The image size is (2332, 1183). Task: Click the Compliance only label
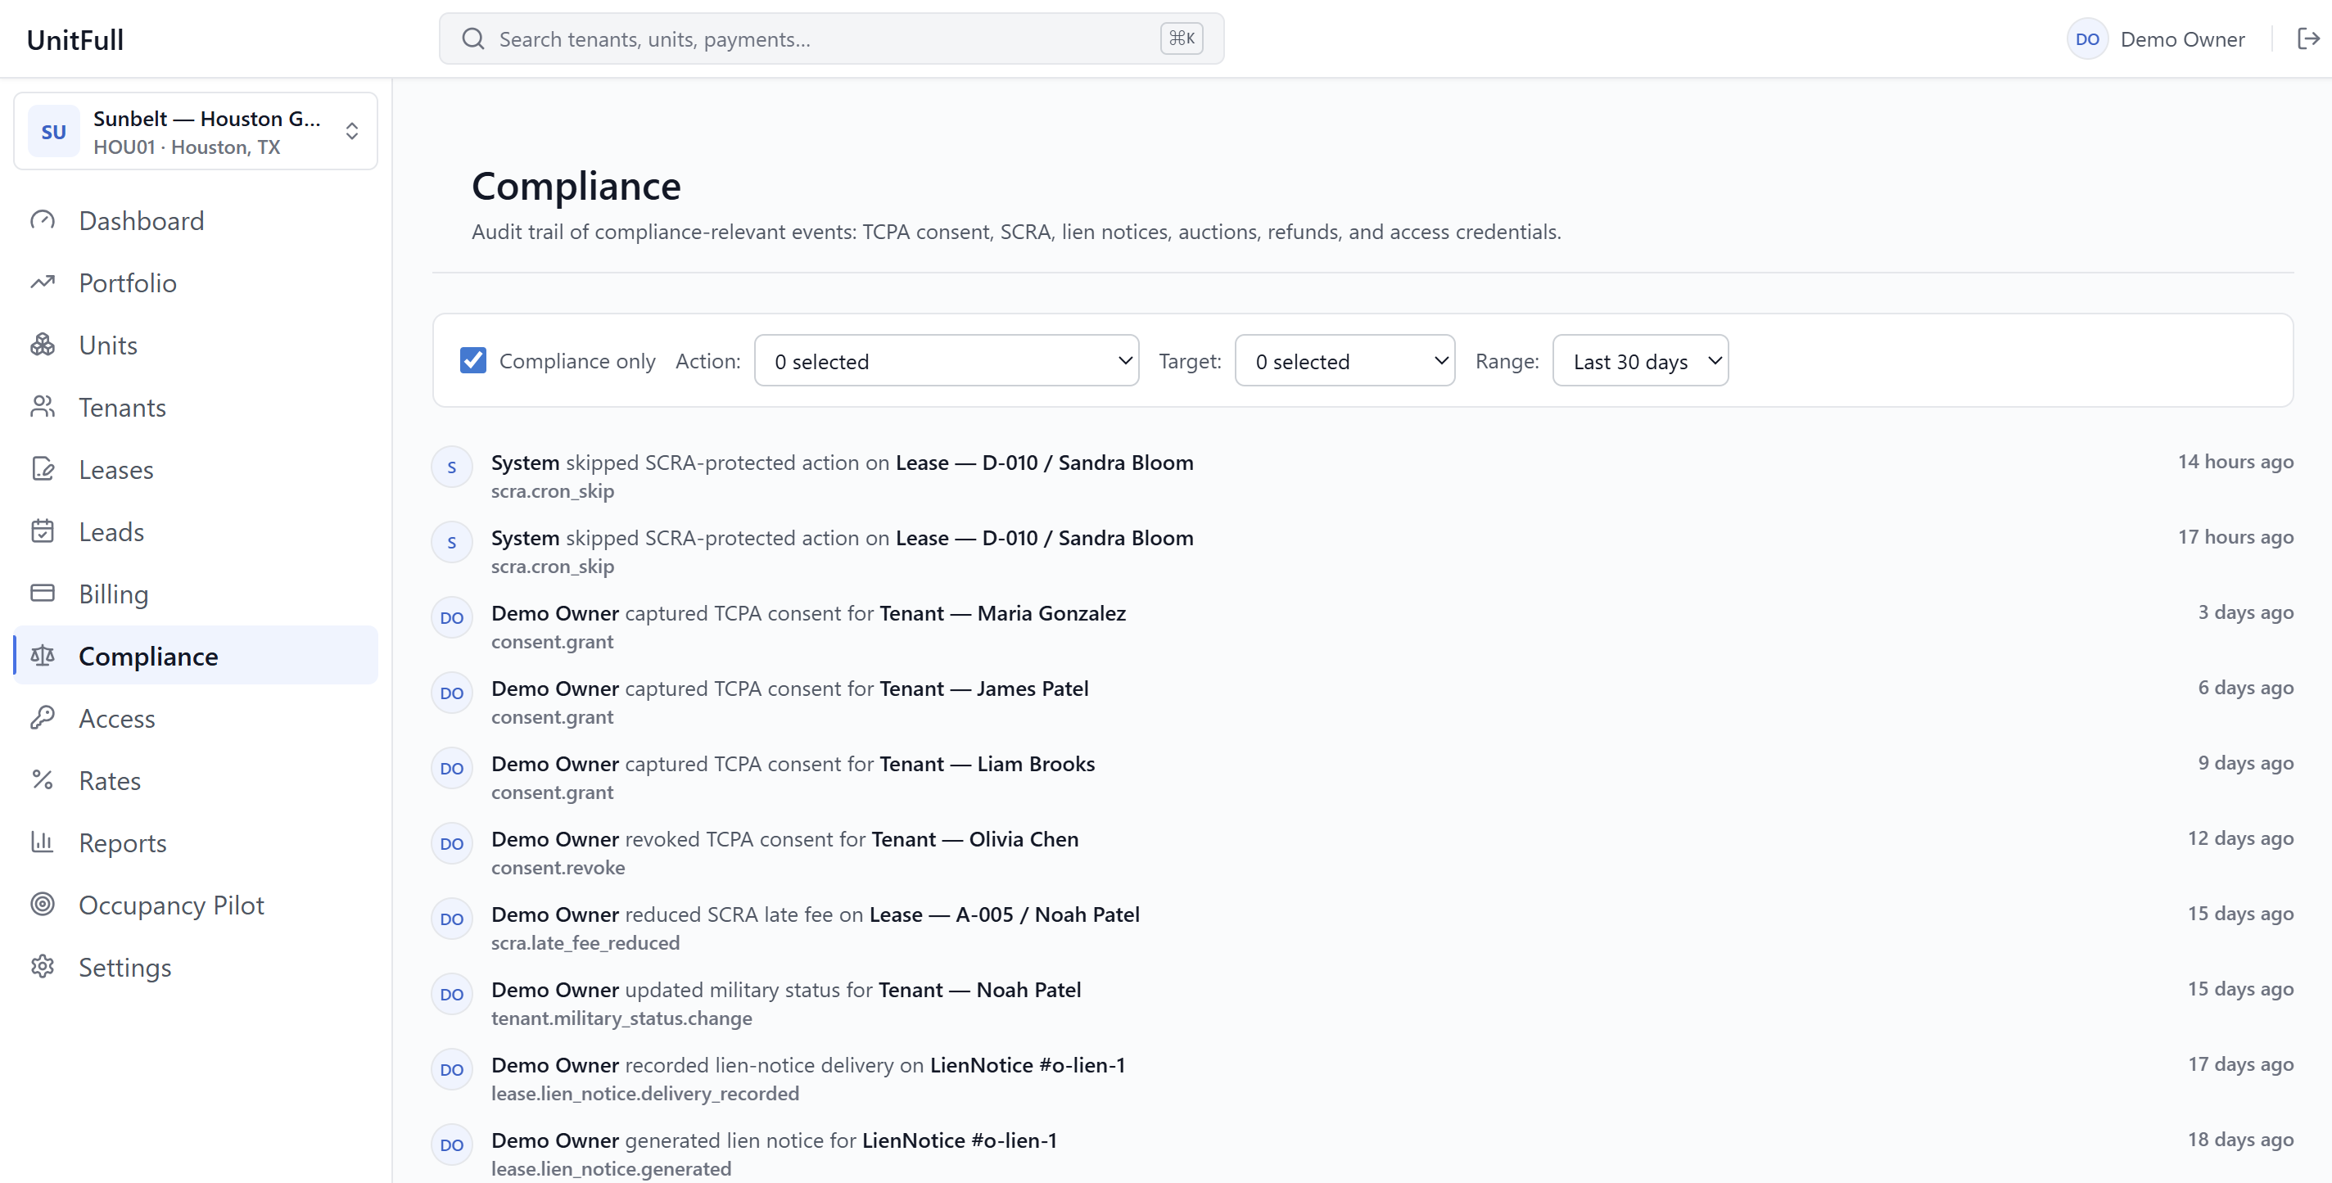(x=576, y=360)
